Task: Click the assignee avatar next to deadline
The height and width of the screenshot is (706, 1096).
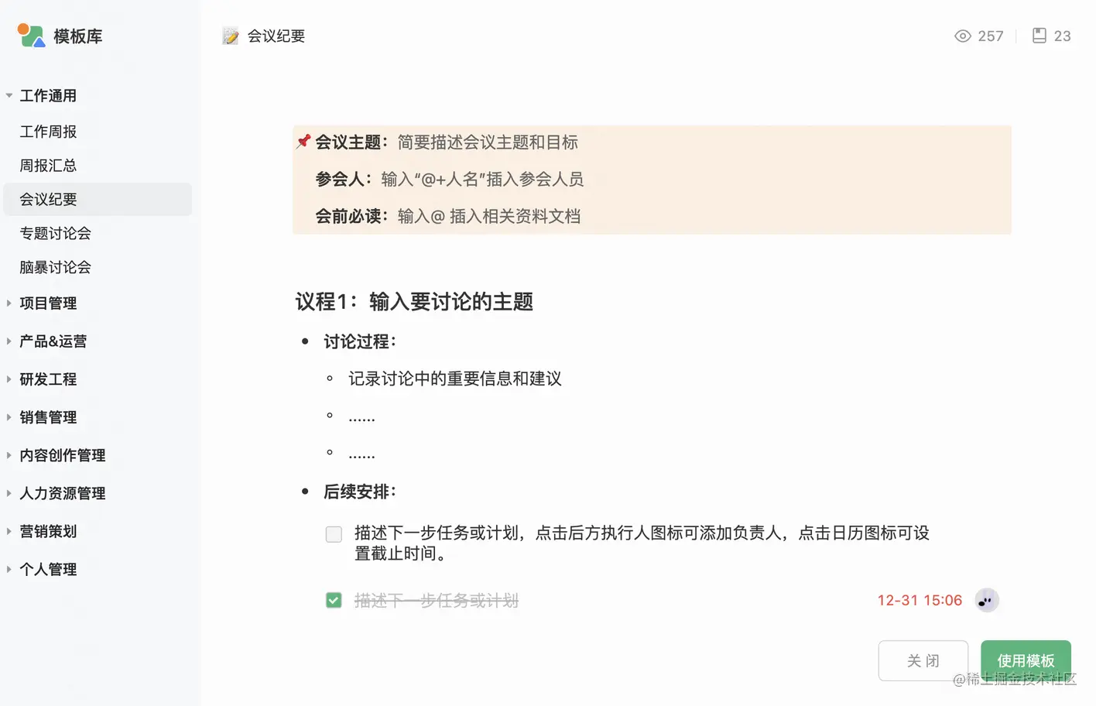Action: [x=987, y=600]
